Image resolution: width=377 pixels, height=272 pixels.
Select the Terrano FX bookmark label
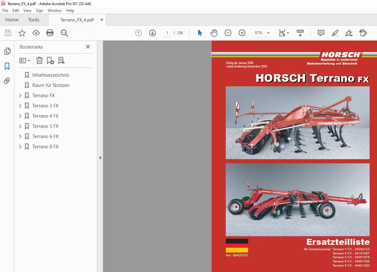pos(43,96)
